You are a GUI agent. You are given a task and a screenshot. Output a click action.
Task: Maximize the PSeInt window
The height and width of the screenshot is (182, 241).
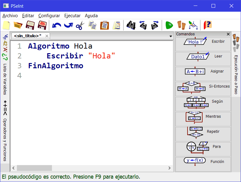tap(213, 6)
